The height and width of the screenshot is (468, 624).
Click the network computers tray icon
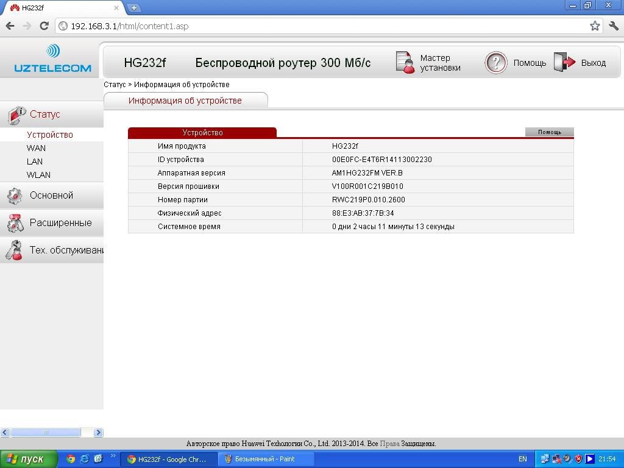[x=545, y=459]
